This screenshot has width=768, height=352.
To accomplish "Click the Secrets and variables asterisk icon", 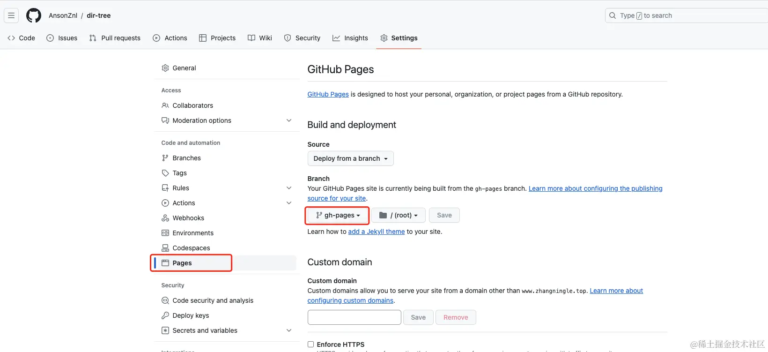I will pos(165,330).
